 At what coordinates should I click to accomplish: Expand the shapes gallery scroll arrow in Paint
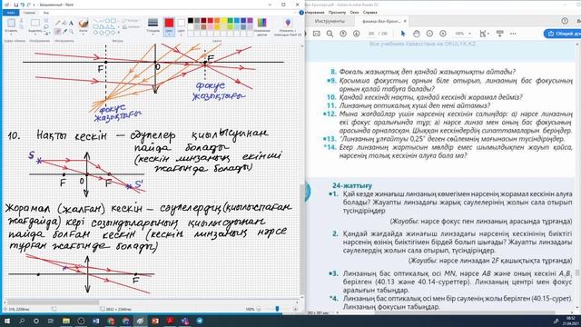click(119, 33)
